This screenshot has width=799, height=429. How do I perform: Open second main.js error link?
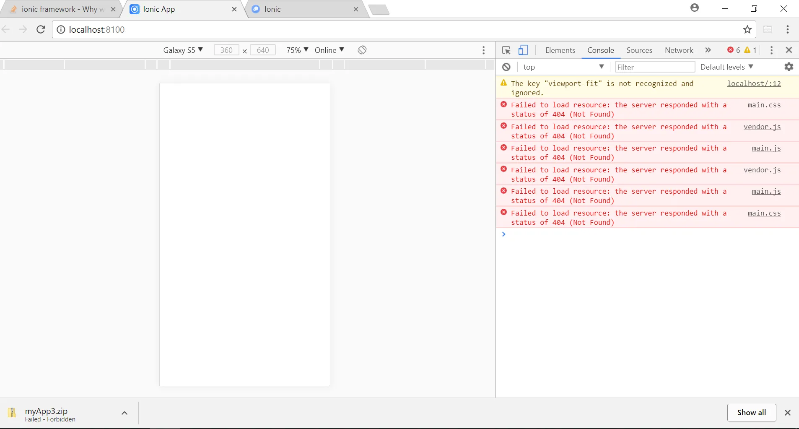766,191
